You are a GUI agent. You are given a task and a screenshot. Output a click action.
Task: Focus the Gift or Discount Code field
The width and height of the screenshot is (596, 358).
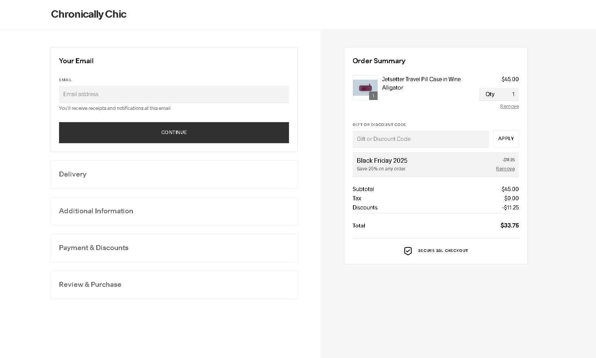click(x=420, y=139)
